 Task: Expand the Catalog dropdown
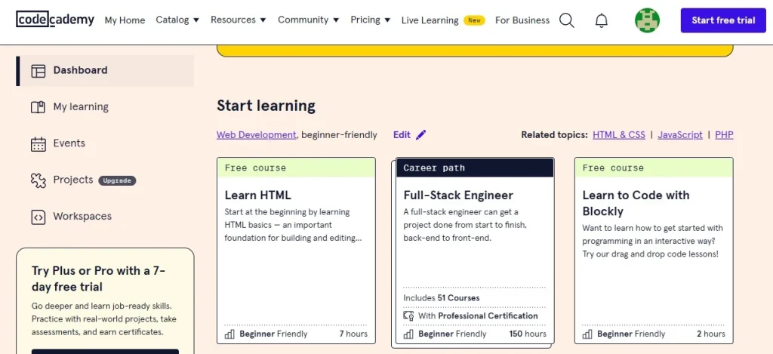(177, 20)
